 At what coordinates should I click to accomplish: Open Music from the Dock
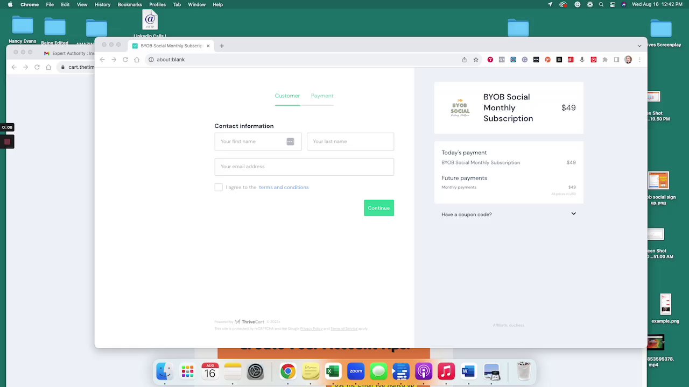click(x=446, y=371)
